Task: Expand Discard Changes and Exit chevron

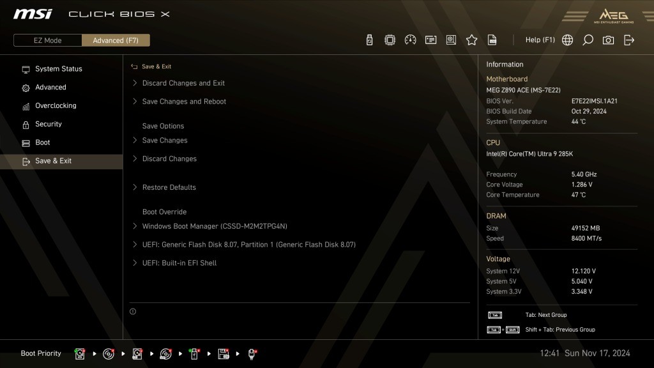Action: (x=135, y=82)
